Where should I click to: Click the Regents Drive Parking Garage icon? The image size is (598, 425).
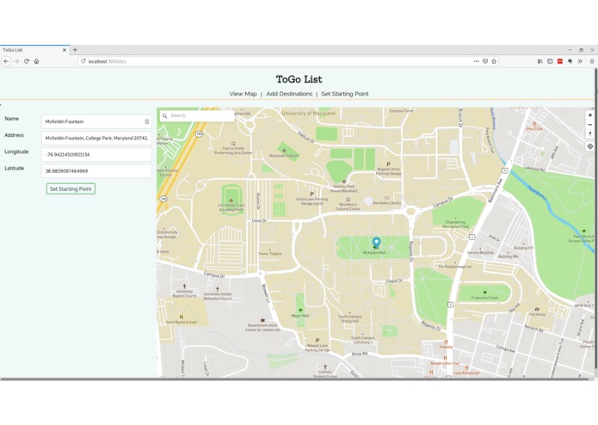tap(389, 164)
